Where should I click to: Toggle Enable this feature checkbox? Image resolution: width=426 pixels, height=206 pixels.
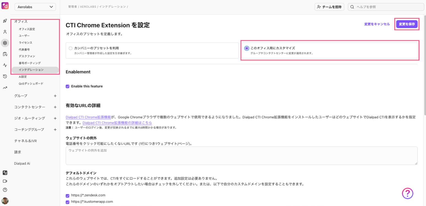click(x=67, y=86)
